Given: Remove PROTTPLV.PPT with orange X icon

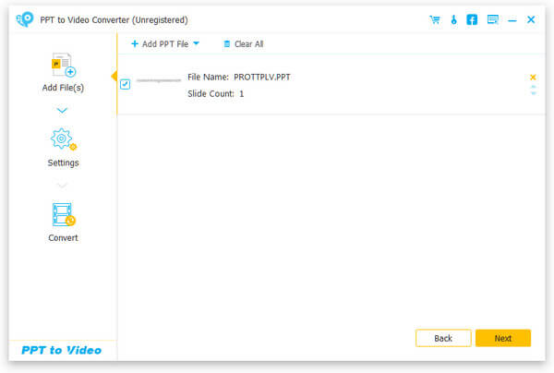Looking at the screenshot, I should tap(533, 77).
